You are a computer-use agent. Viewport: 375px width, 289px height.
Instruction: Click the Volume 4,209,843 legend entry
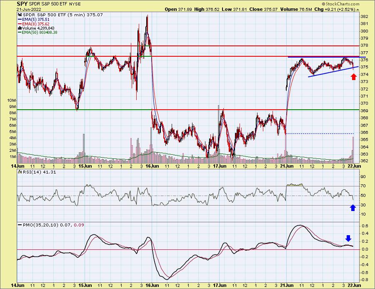click(36, 28)
